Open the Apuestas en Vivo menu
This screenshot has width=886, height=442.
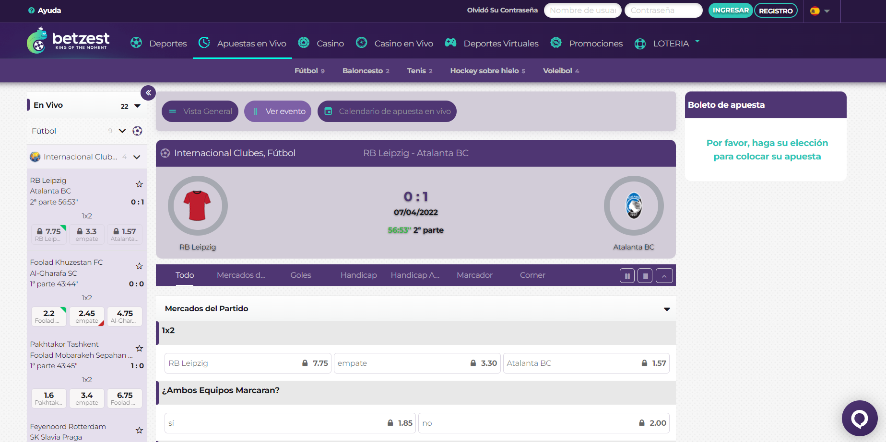click(252, 44)
